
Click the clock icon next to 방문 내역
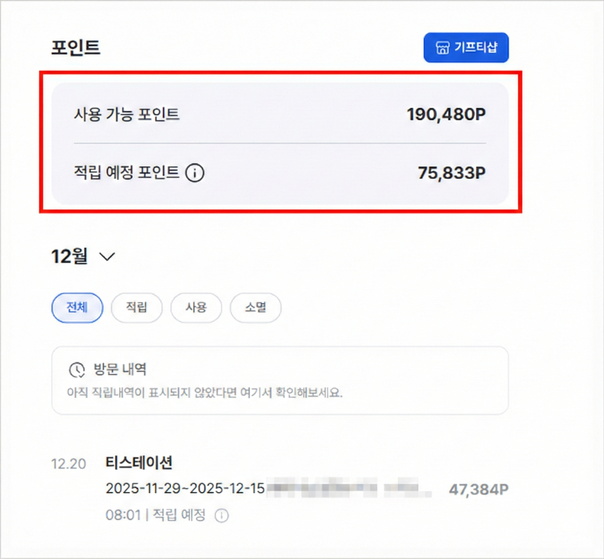coord(77,370)
